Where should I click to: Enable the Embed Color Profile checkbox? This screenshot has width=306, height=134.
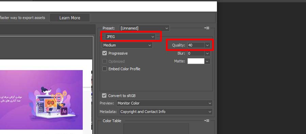tap(105, 69)
